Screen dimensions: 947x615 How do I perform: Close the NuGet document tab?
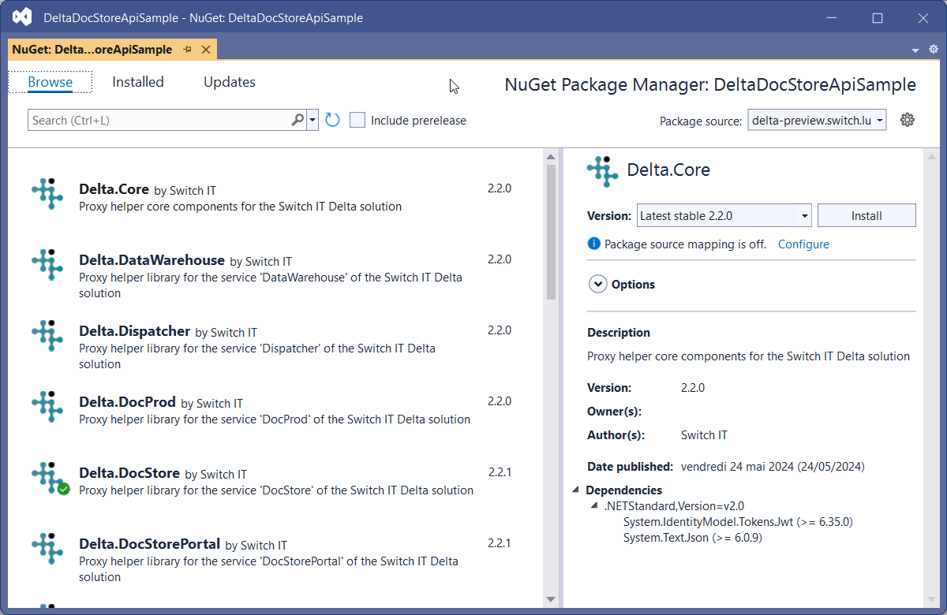coord(206,50)
